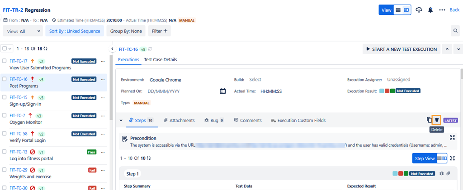Check the FIT-TC-30 checkbox
This screenshot has width=463, height=190.
[x=4, y=187]
